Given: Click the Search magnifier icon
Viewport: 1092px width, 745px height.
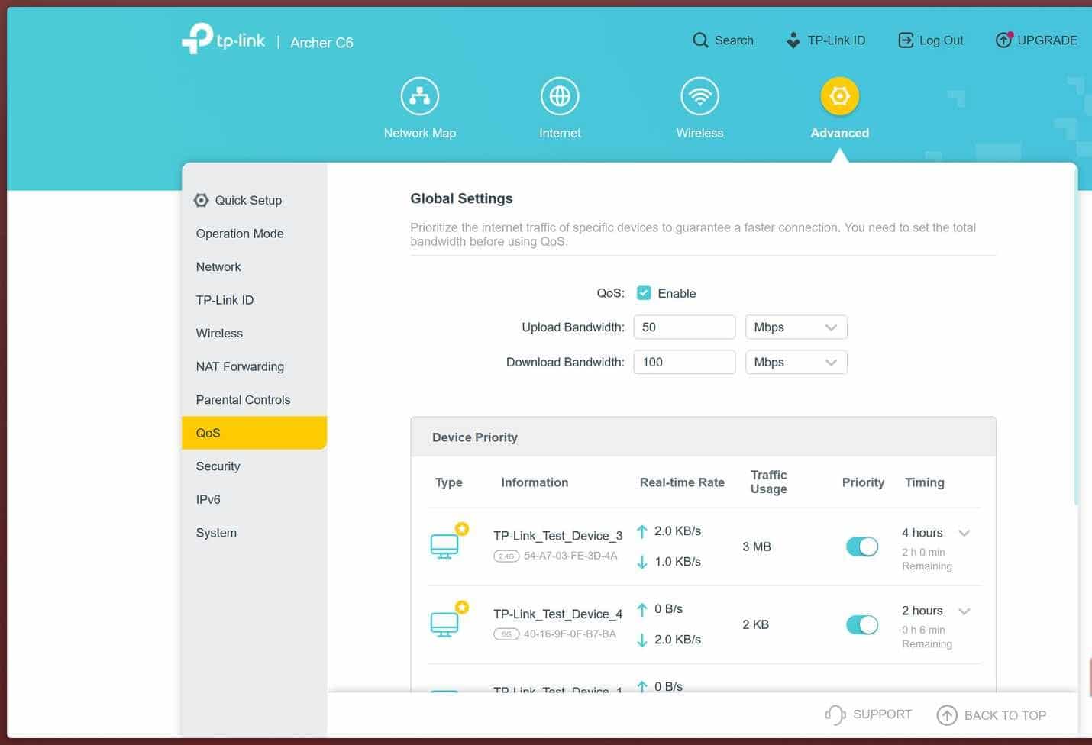Looking at the screenshot, I should [700, 40].
